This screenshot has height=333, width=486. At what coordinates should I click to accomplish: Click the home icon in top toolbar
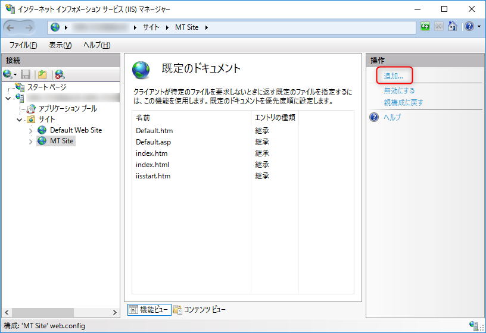pyautogui.click(x=452, y=27)
